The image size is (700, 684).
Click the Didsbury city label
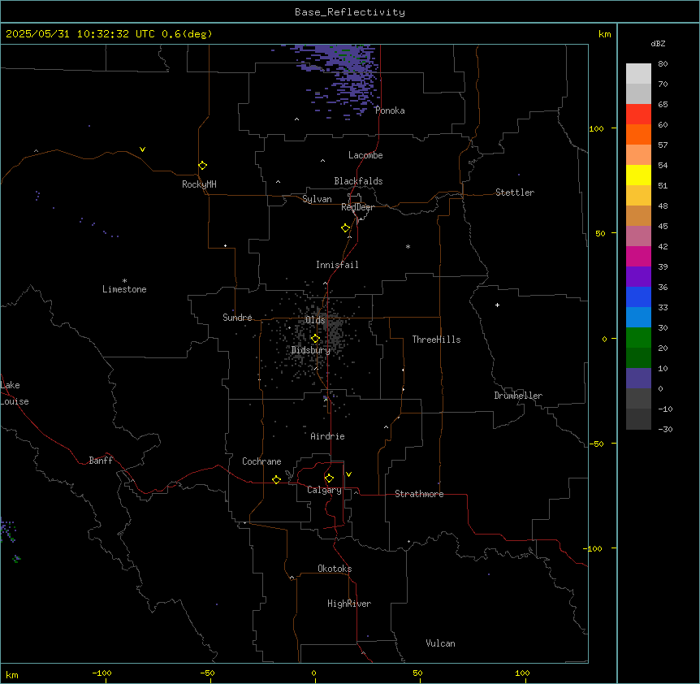click(311, 350)
